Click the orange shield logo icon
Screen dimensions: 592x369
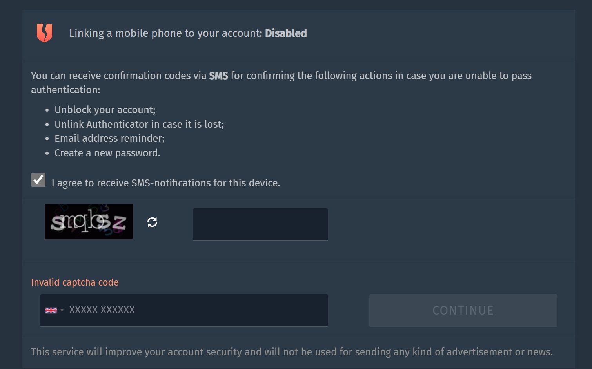coord(44,33)
